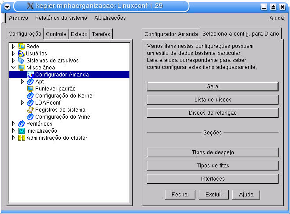Viewport: 290px width, 214px height.
Task: Open the window menu arrow button
Action: pyautogui.click(x=7, y=7)
